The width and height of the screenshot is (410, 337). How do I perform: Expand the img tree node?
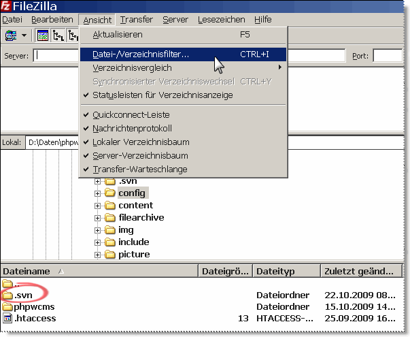click(x=97, y=230)
